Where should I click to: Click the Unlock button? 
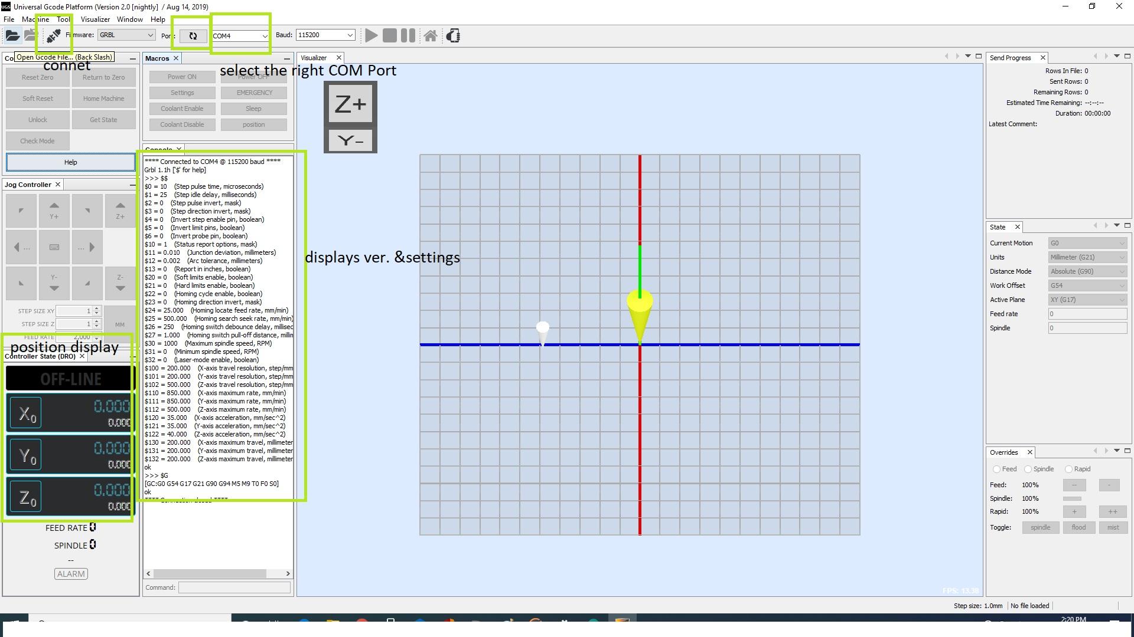(x=37, y=119)
